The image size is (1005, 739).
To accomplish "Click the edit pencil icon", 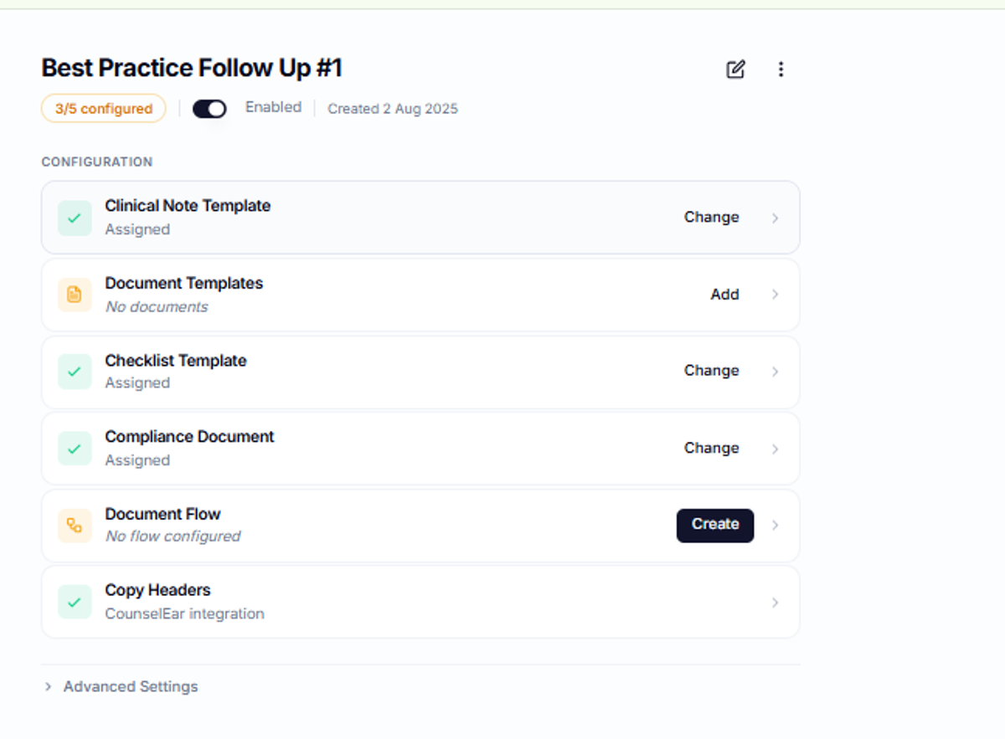I will pyautogui.click(x=735, y=69).
